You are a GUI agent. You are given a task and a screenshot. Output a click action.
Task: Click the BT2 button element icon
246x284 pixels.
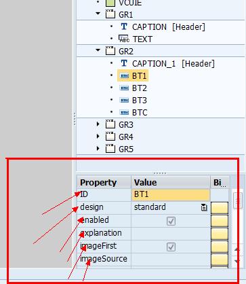(124, 88)
